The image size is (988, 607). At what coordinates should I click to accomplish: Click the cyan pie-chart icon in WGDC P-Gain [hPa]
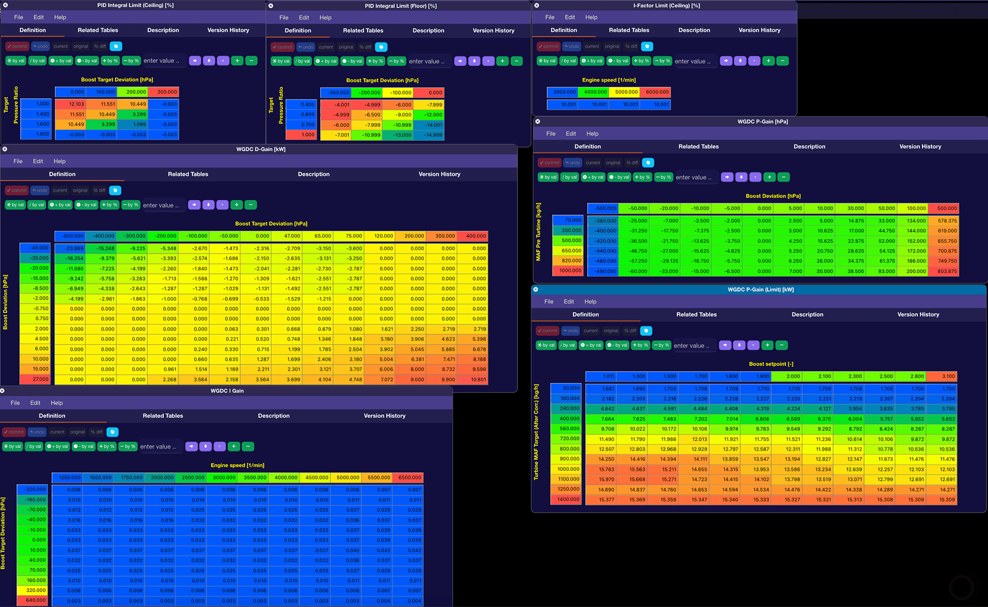point(648,163)
